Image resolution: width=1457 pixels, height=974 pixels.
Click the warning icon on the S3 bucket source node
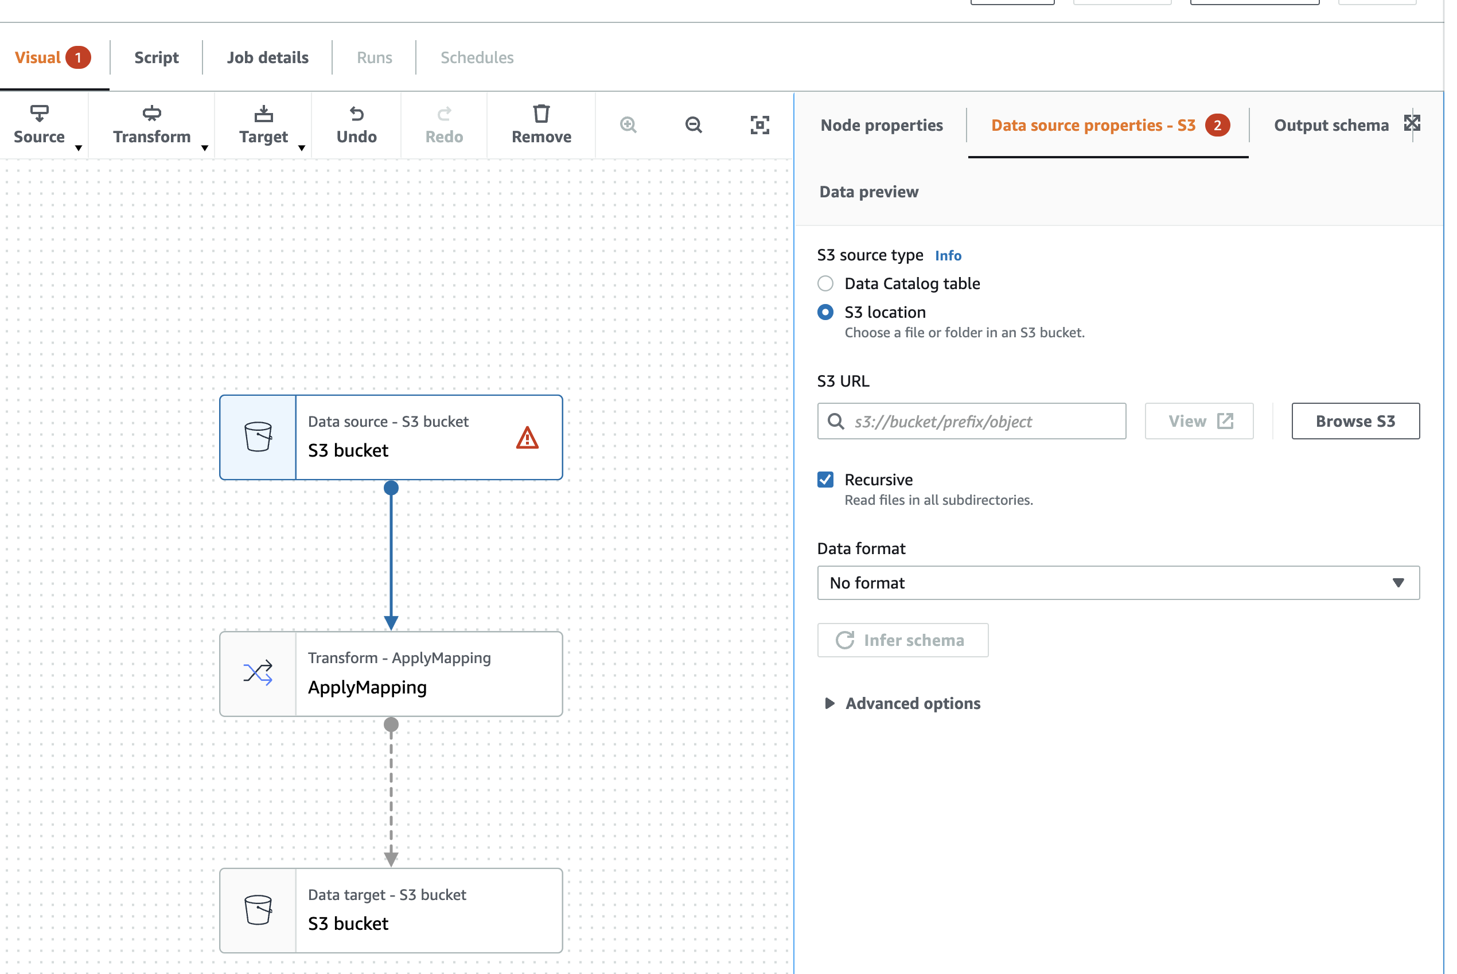527,437
